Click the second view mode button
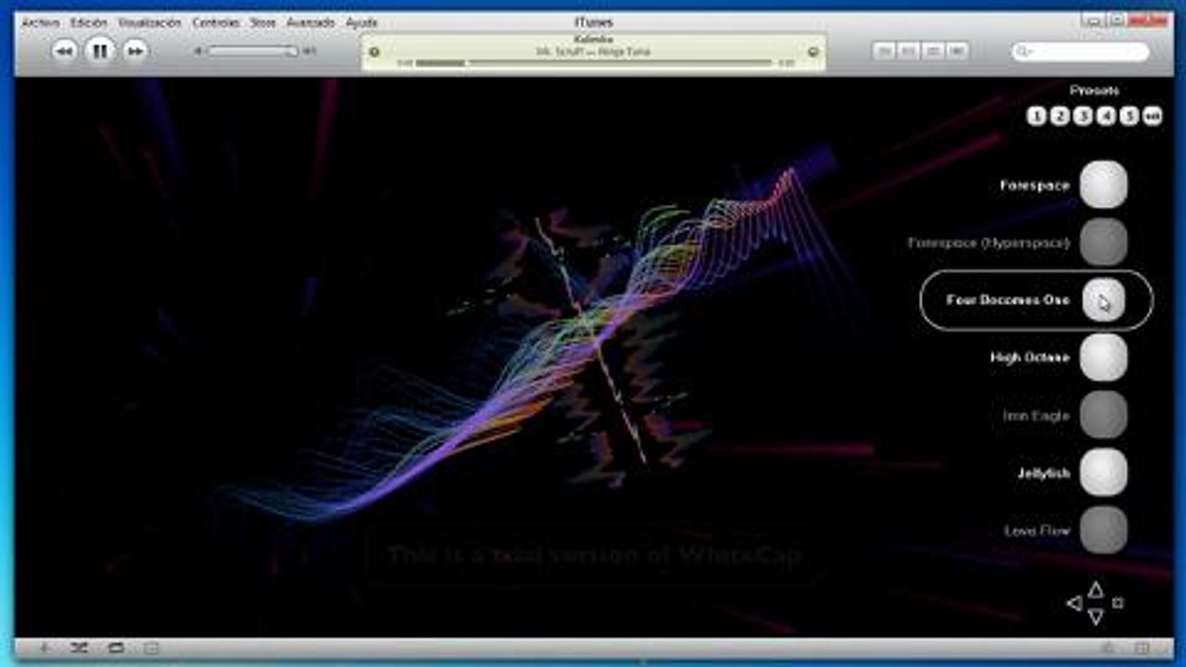This screenshot has height=667, width=1186. pyautogui.click(x=909, y=51)
